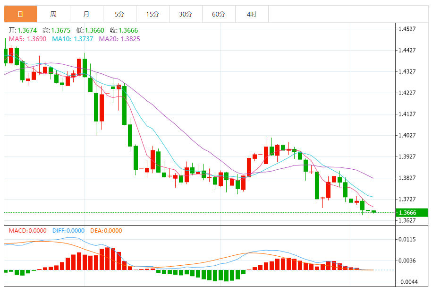Open the 30分 timeframe tab
Screen dimensions: 432x287
(186, 14)
